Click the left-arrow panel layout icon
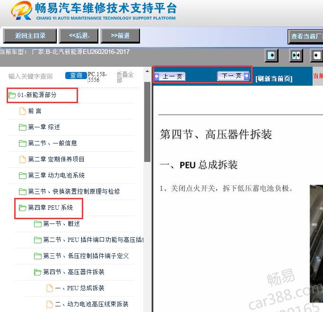 click(316, 55)
